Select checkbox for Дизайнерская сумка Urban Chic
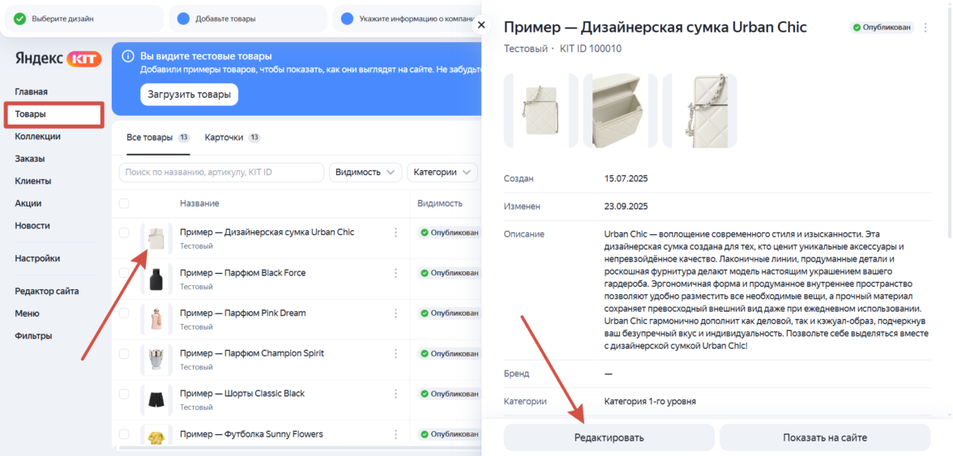Viewport: 953px width, 456px height. point(124,232)
